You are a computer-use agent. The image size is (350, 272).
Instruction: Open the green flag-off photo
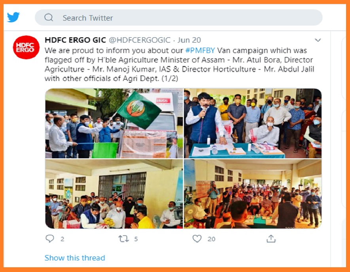114,124
